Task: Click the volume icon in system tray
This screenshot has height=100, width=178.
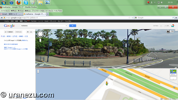Action: tap(162, 2)
